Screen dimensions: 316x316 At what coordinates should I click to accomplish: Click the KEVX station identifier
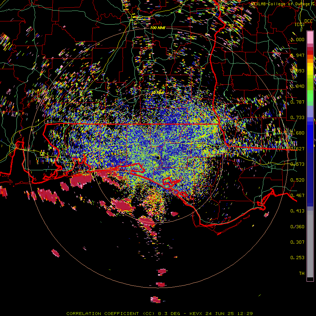pyautogui.click(x=196, y=314)
